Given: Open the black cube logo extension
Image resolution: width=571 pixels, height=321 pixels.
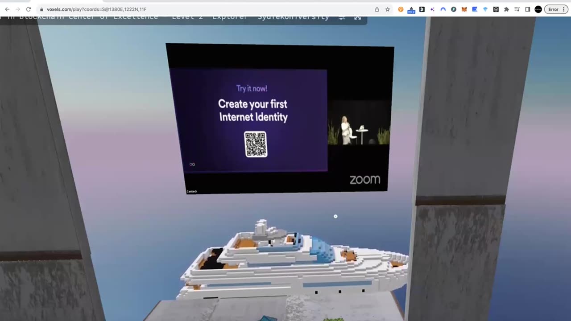Looking at the screenshot, I should 496,9.
